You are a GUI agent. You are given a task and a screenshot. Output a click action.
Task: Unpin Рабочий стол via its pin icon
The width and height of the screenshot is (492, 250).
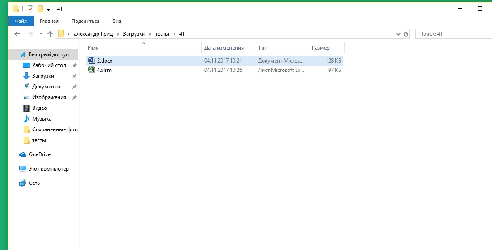pyautogui.click(x=74, y=65)
